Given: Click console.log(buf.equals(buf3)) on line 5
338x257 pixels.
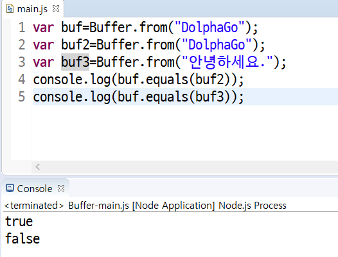Looking at the screenshot, I should point(138,97).
